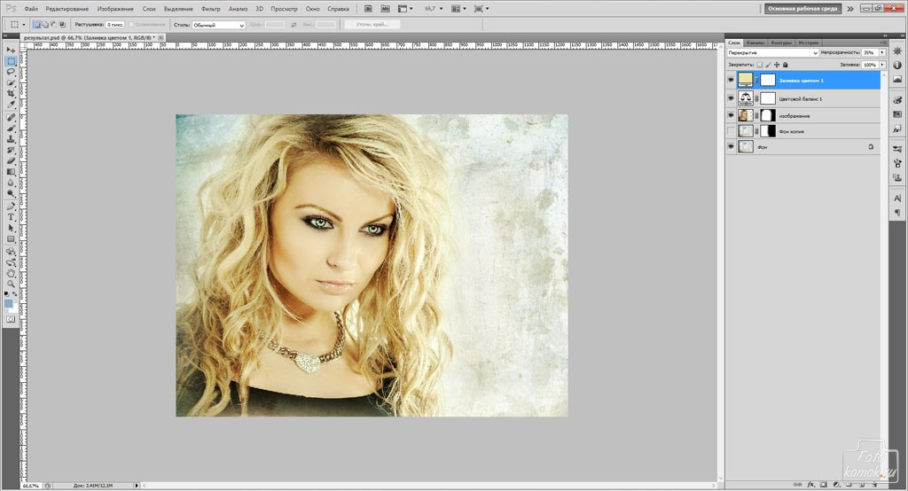Select the Eyedropper tool
This screenshot has height=491, width=908.
(11, 105)
